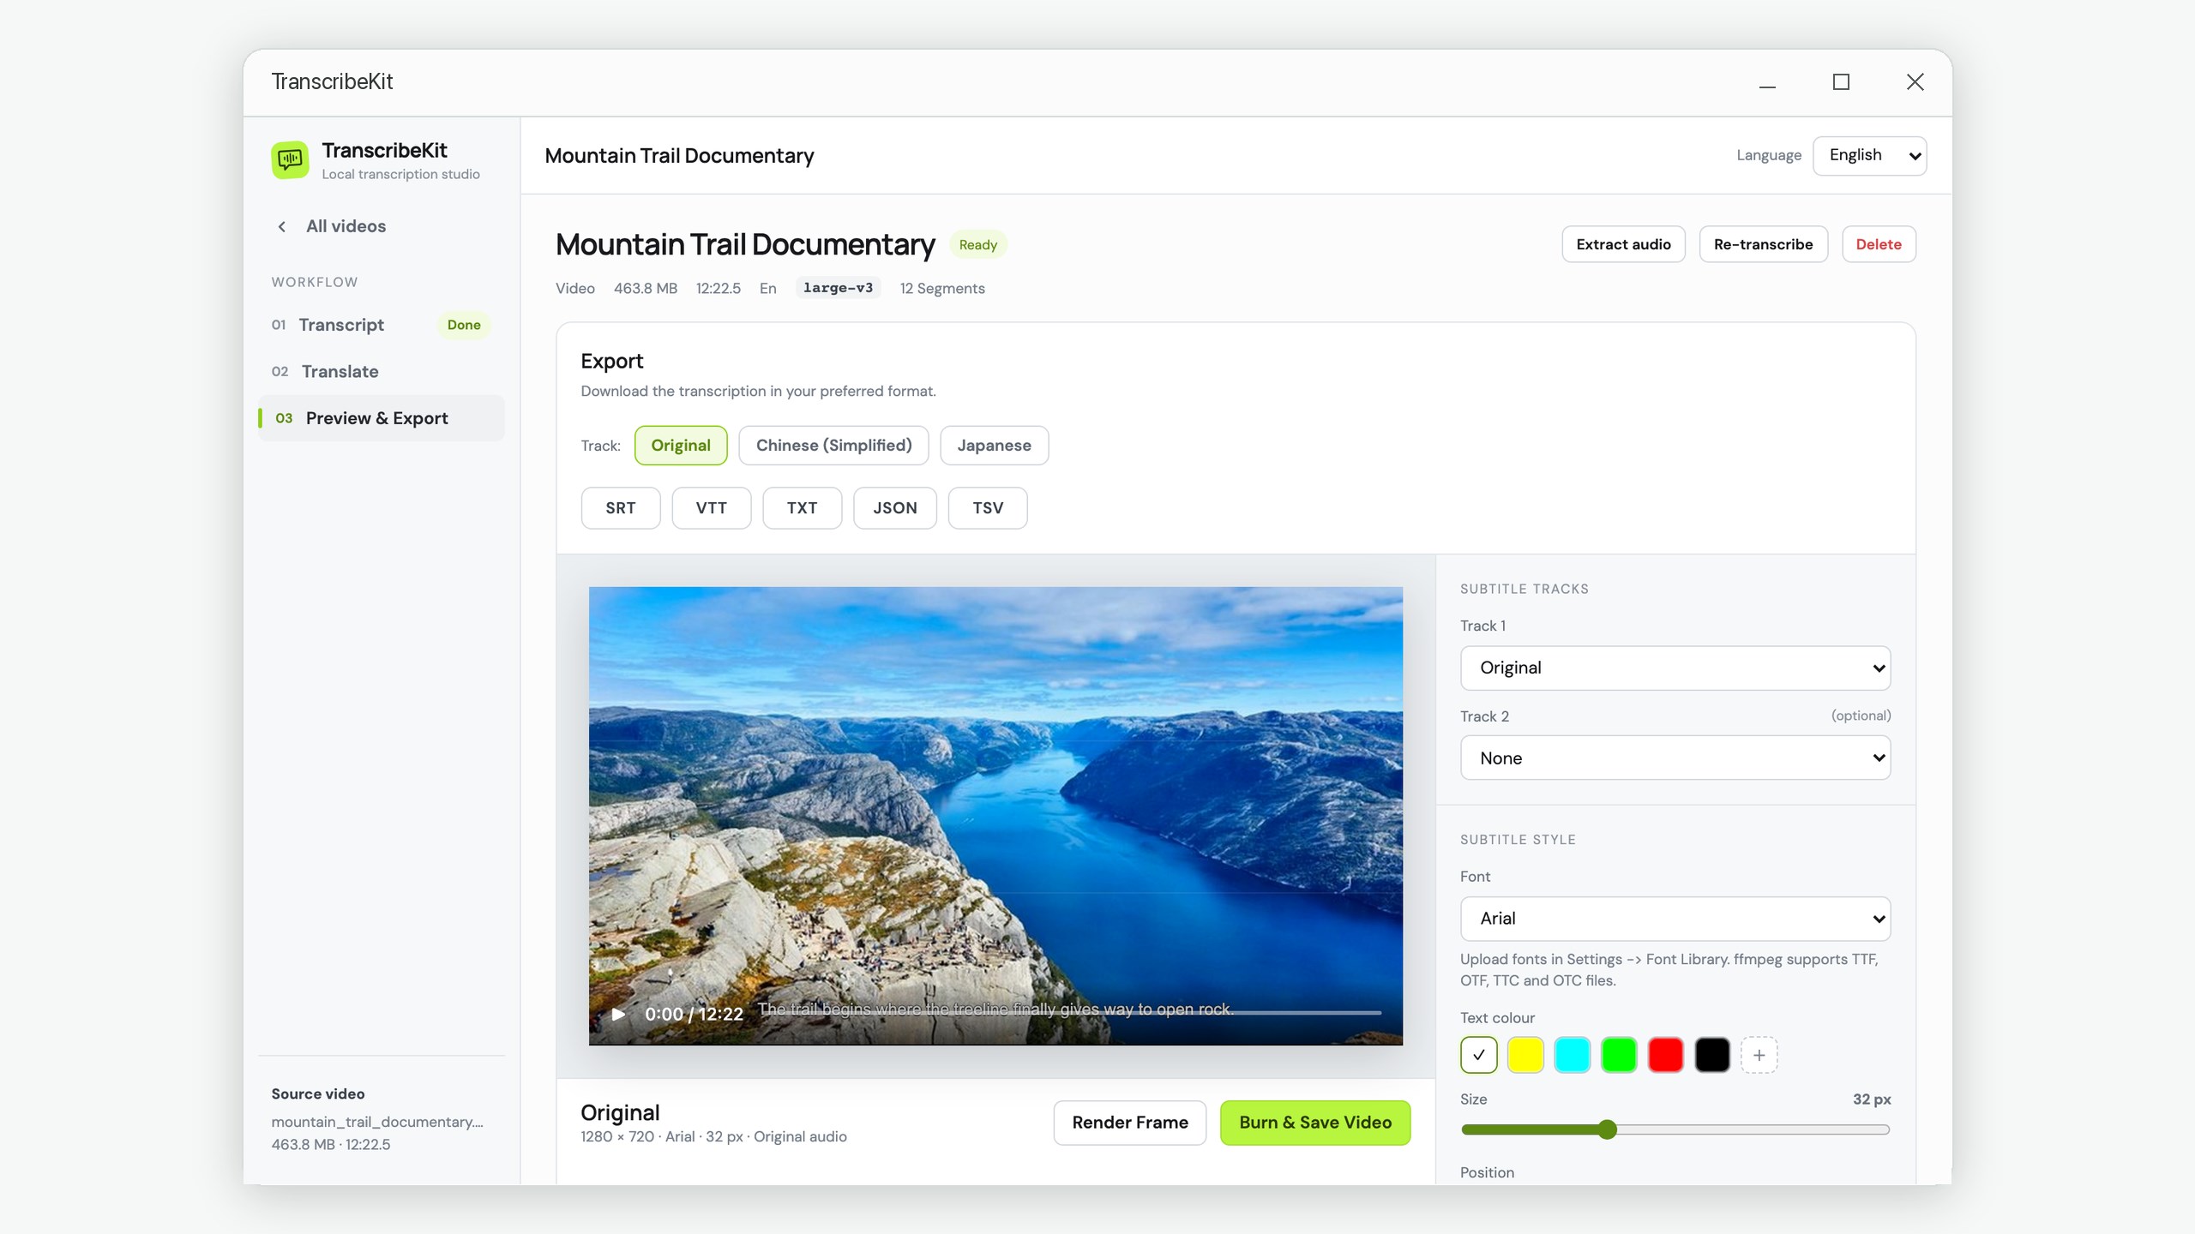Screen dimensions: 2195x1234
Task: Click the 12 Segments label
Action: point(941,289)
